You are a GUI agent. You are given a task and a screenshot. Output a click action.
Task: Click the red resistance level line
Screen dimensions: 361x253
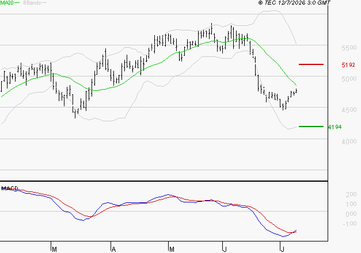[x=311, y=64]
